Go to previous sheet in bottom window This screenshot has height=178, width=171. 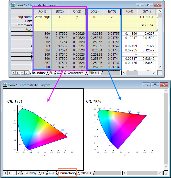coord(5,173)
